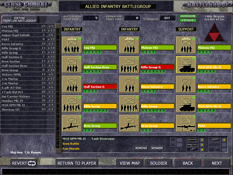Screen dimensions: 233x175
Task: Click the scrollbar top arrow of unit list
Action: 58,26
